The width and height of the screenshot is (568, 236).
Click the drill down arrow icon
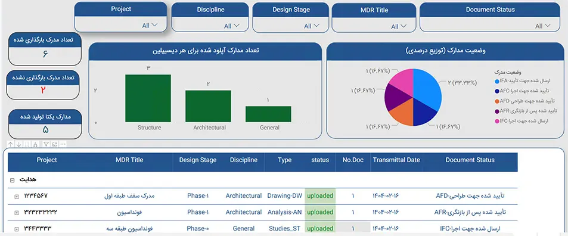pos(19,144)
